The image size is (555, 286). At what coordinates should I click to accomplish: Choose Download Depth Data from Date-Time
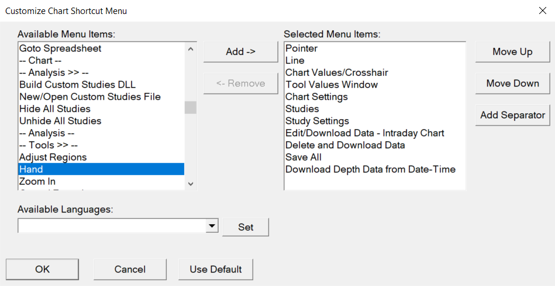(x=370, y=169)
